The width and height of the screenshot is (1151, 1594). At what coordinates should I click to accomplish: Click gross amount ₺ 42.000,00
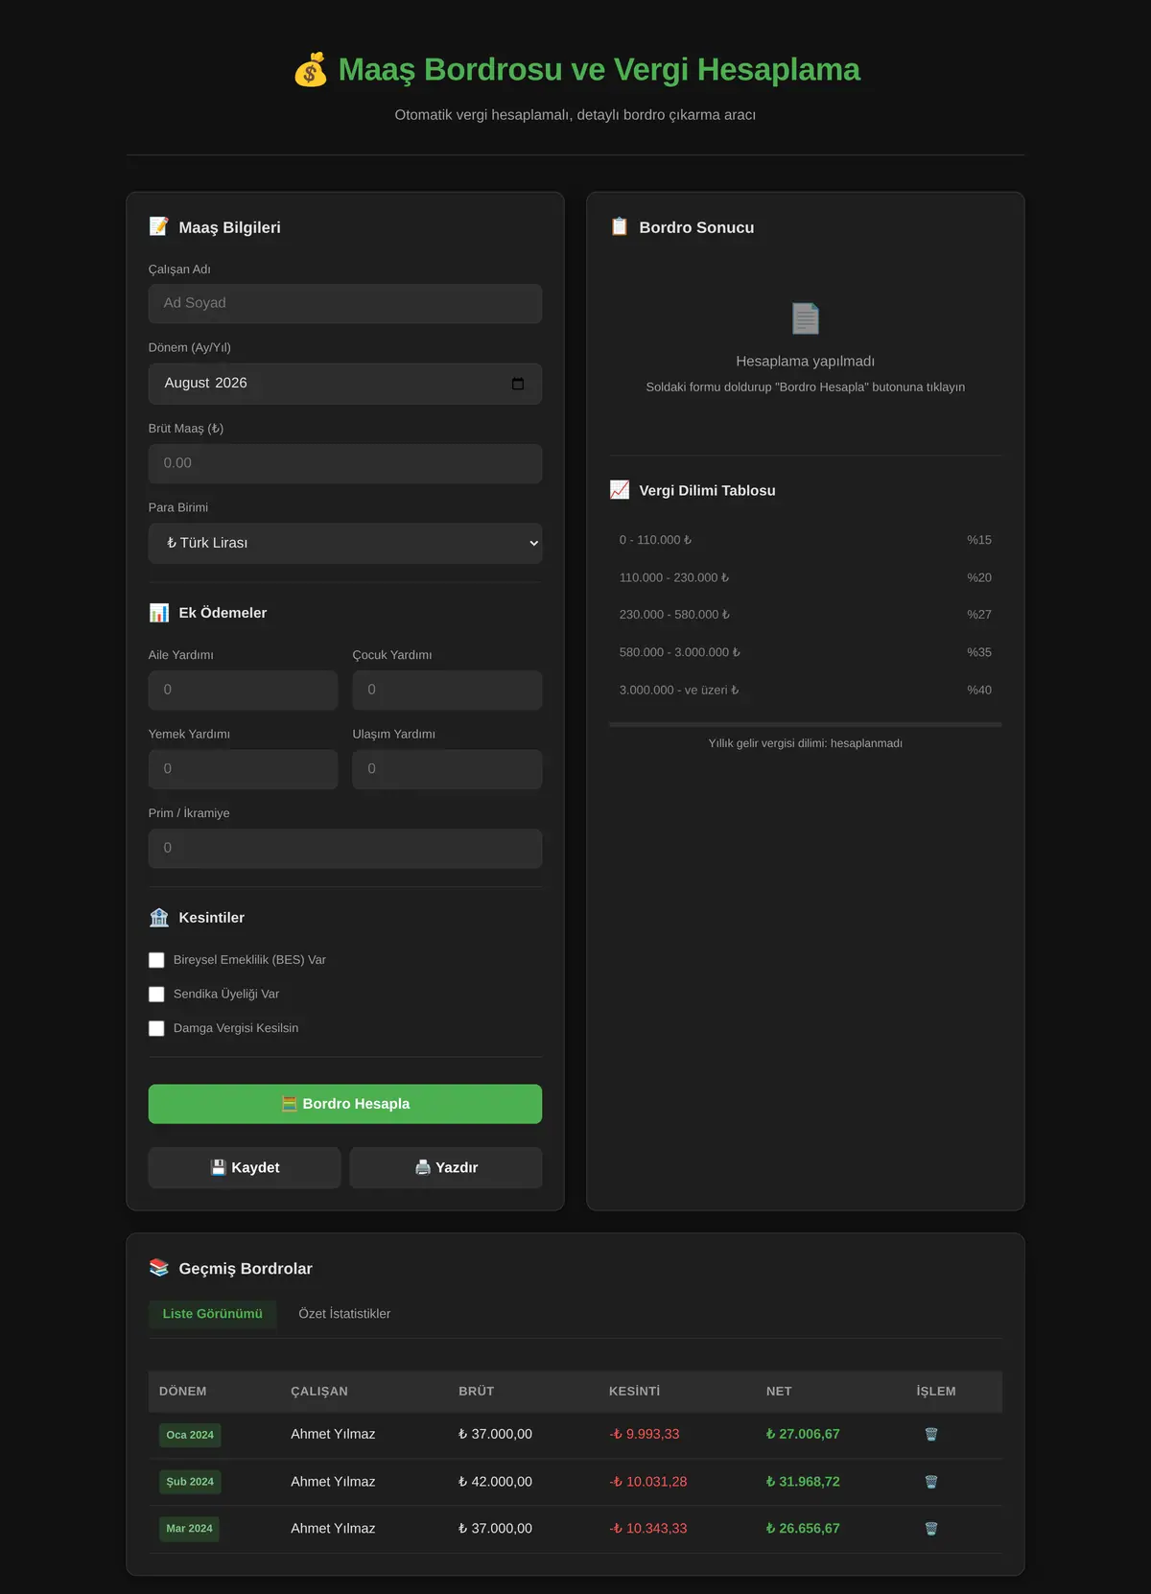coord(495,1482)
